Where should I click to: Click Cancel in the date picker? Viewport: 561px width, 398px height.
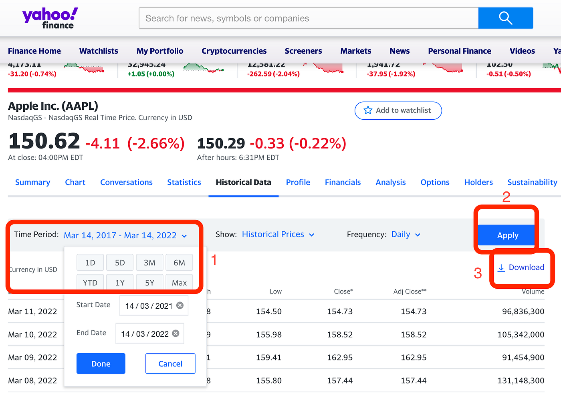click(x=170, y=364)
